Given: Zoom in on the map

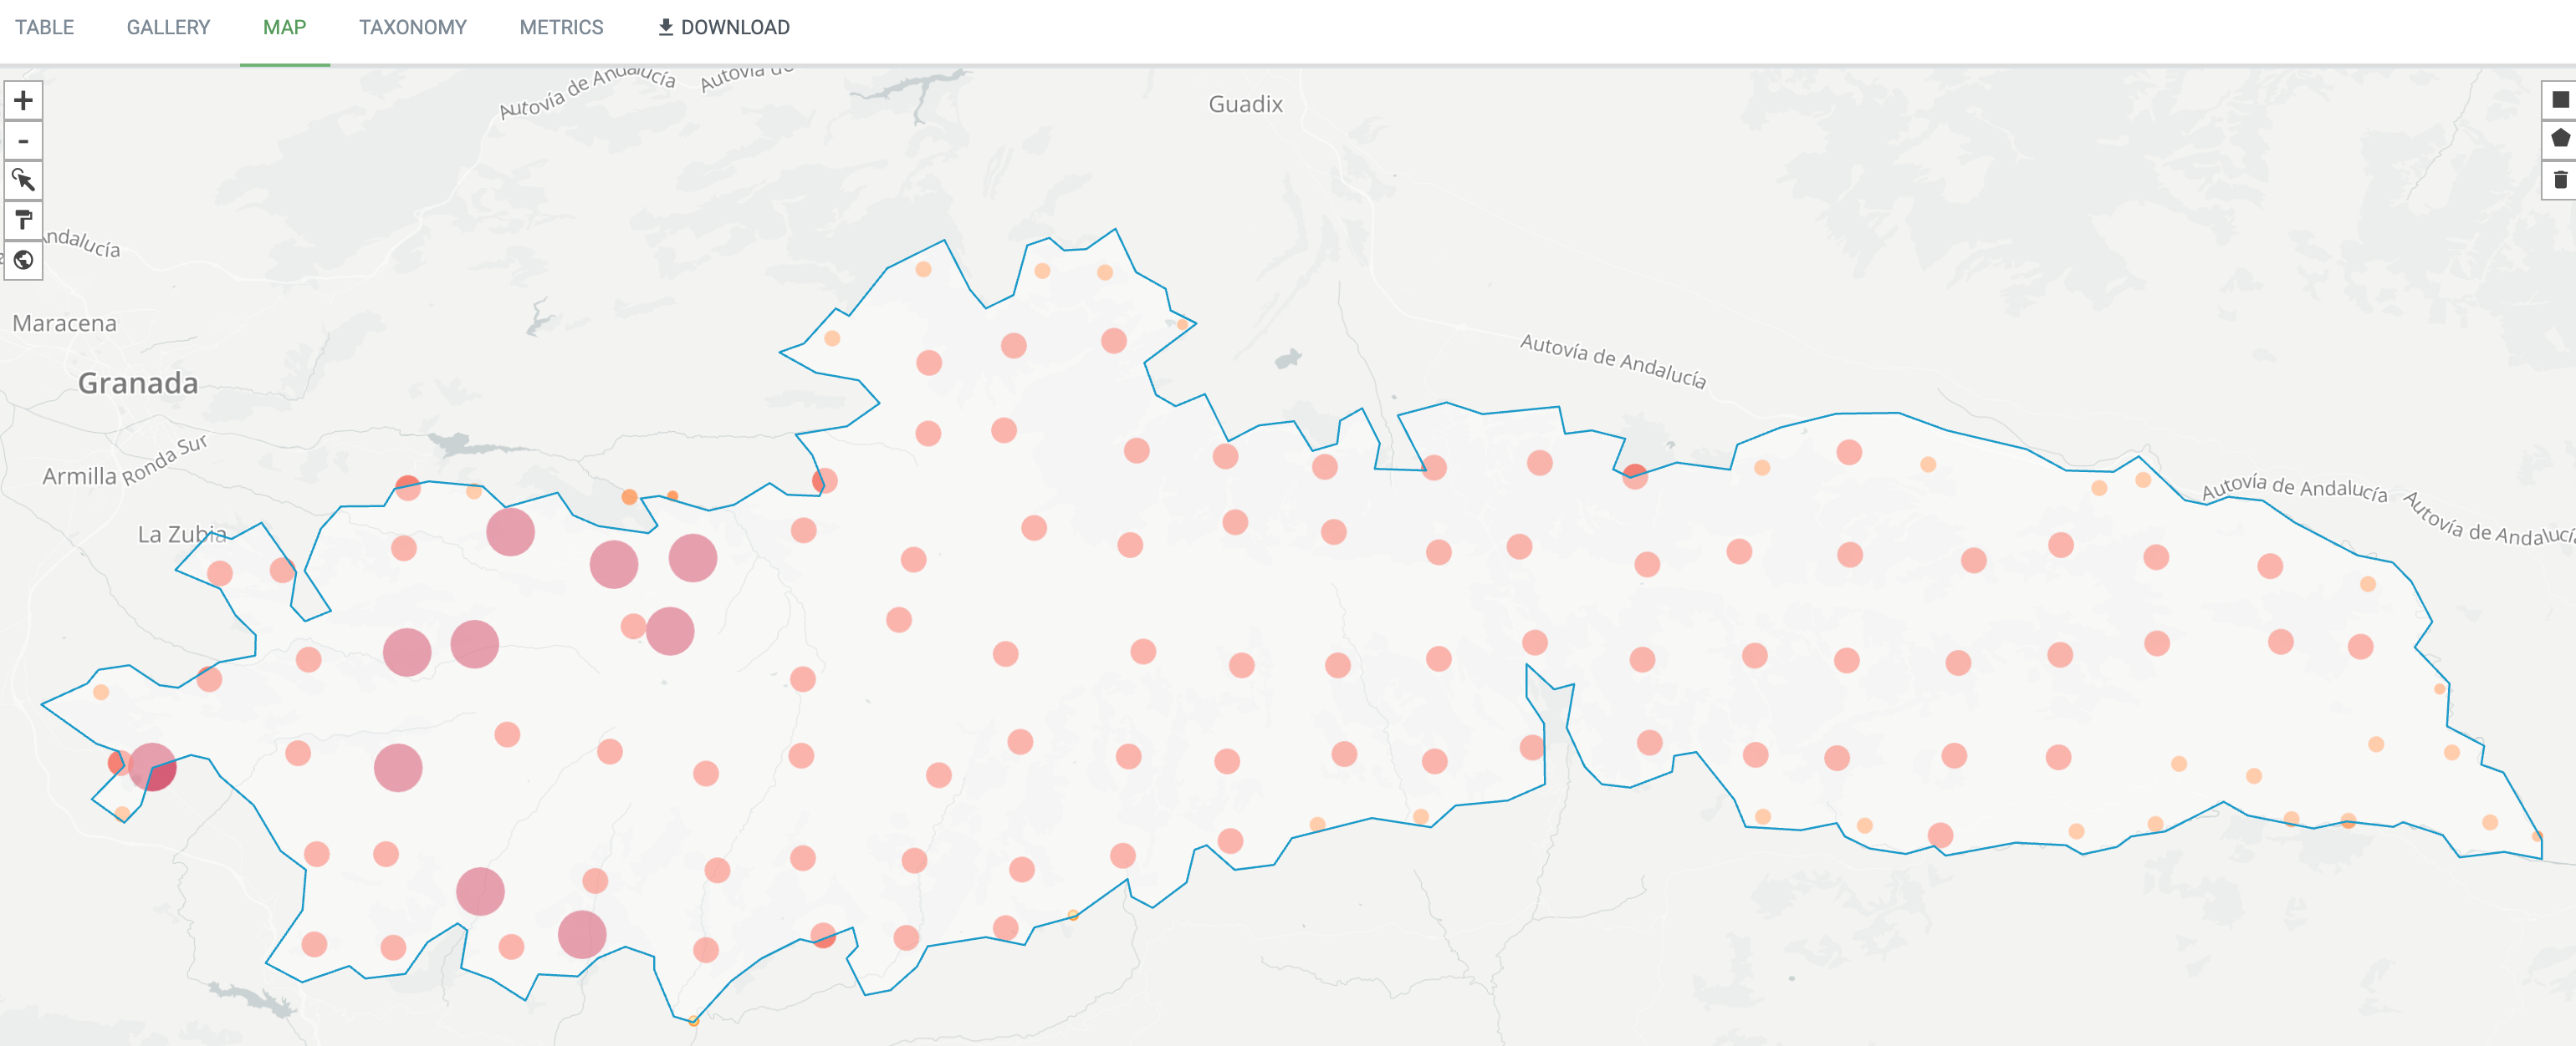Looking at the screenshot, I should [x=23, y=100].
